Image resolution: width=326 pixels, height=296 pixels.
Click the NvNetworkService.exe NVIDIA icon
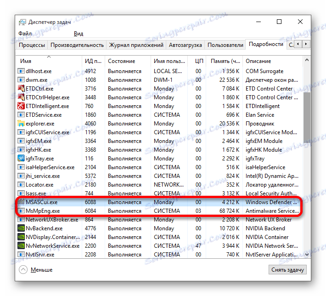click(21, 246)
